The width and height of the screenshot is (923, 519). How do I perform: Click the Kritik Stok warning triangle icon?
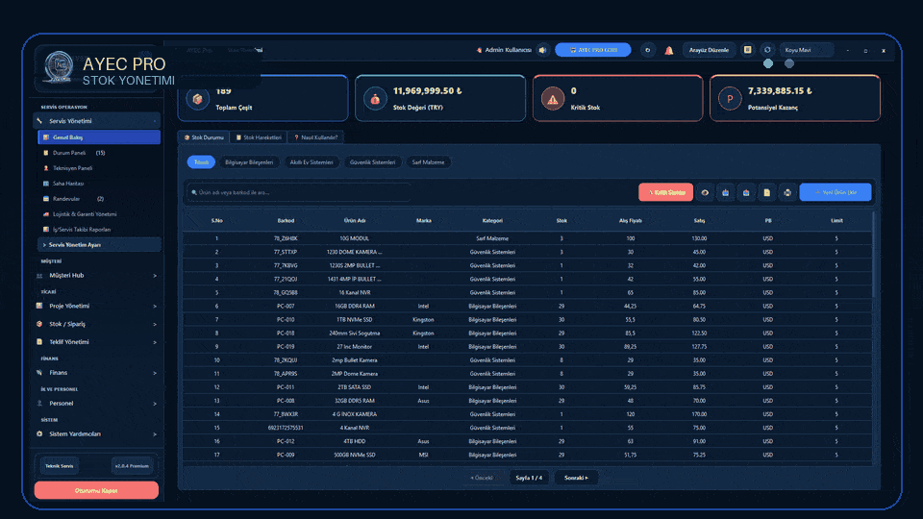click(x=553, y=99)
